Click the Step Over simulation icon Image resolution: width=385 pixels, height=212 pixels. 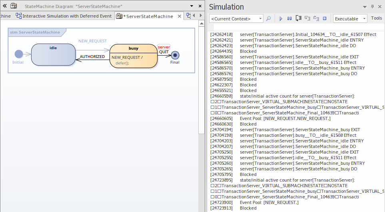pos(299,19)
